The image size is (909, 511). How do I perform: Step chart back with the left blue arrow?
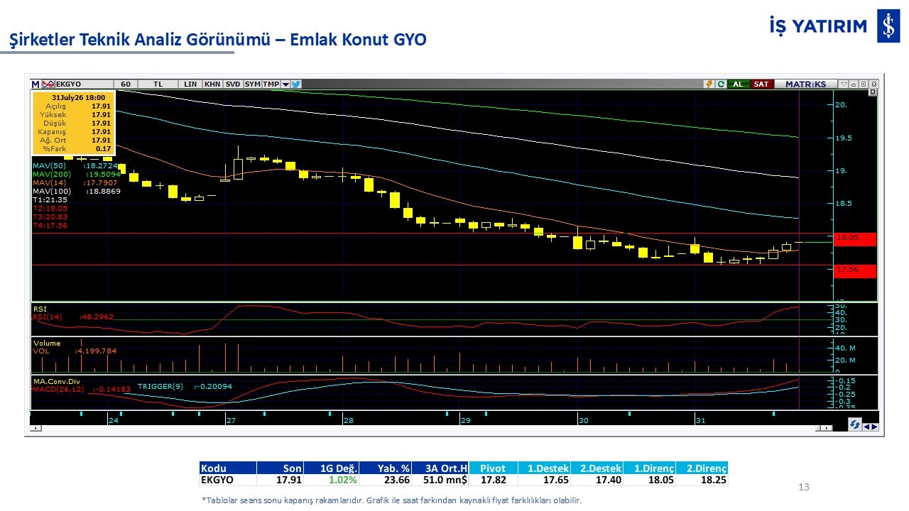coord(867,427)
